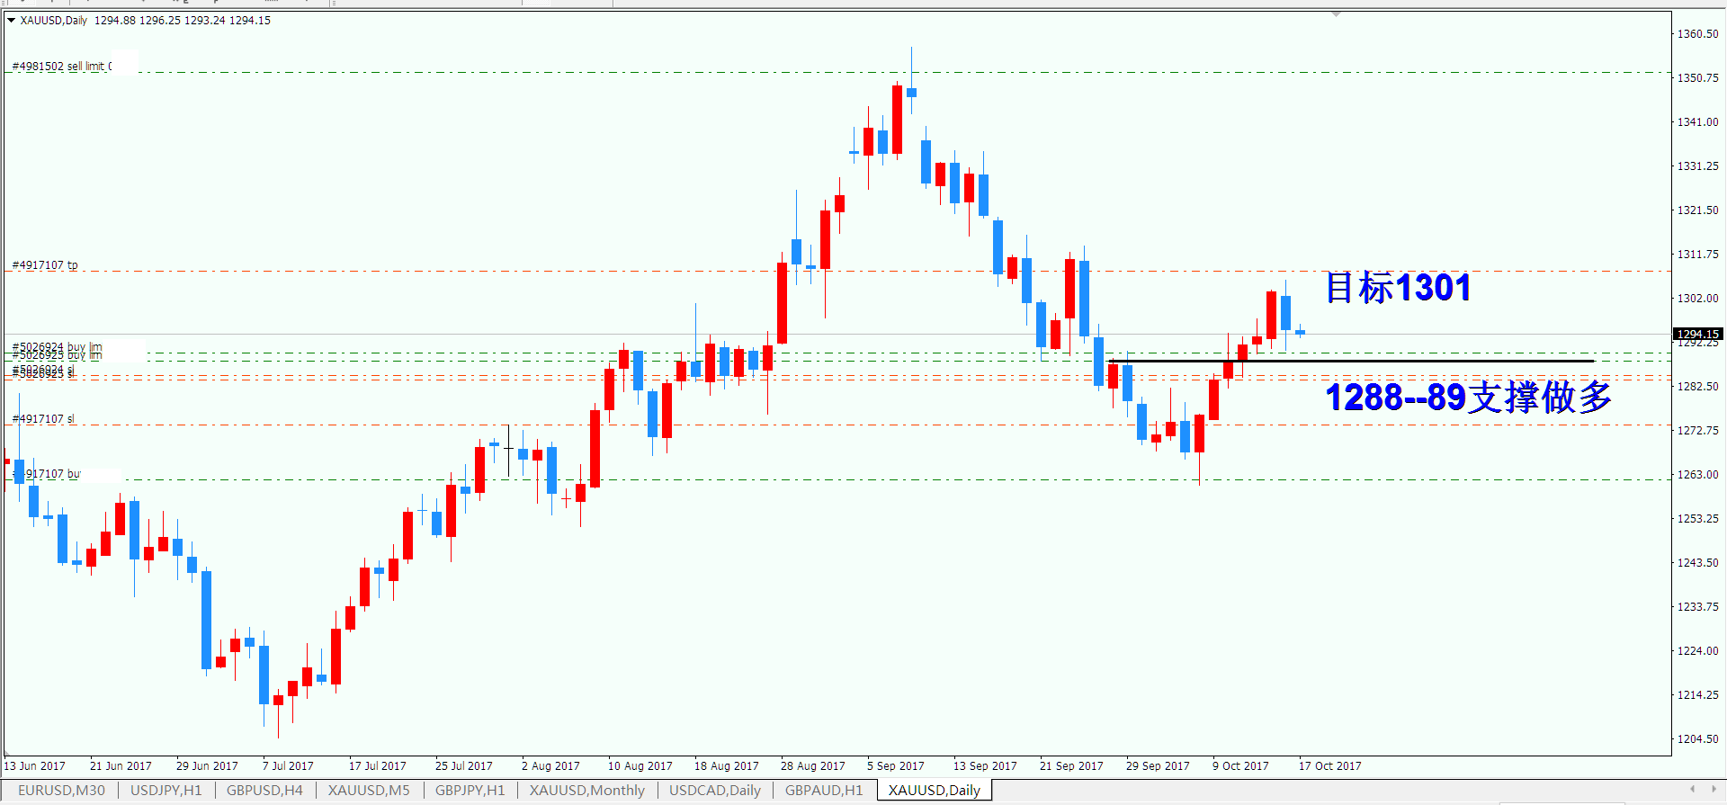Click the 1302.00 price scale value

[1697, 299]
